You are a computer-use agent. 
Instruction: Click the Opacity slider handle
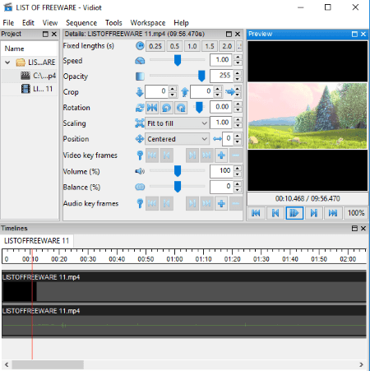[201, 76]
